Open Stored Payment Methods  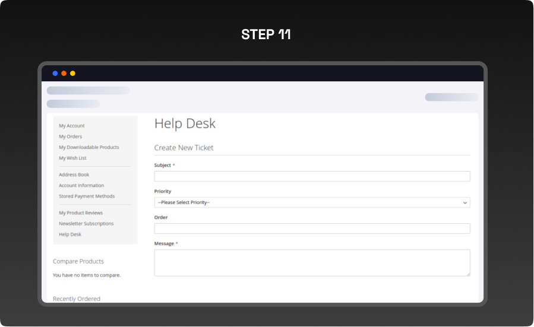point(87,196)
